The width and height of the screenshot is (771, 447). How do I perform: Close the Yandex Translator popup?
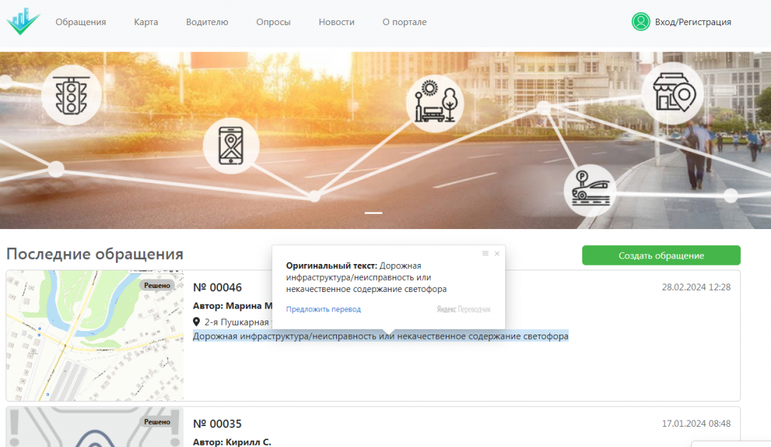pyautogui.click(x=497, y=254)
